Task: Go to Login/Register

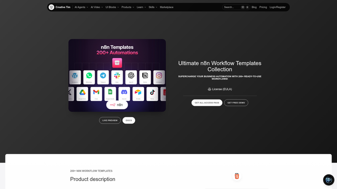Action: click(x=278, y=7)
